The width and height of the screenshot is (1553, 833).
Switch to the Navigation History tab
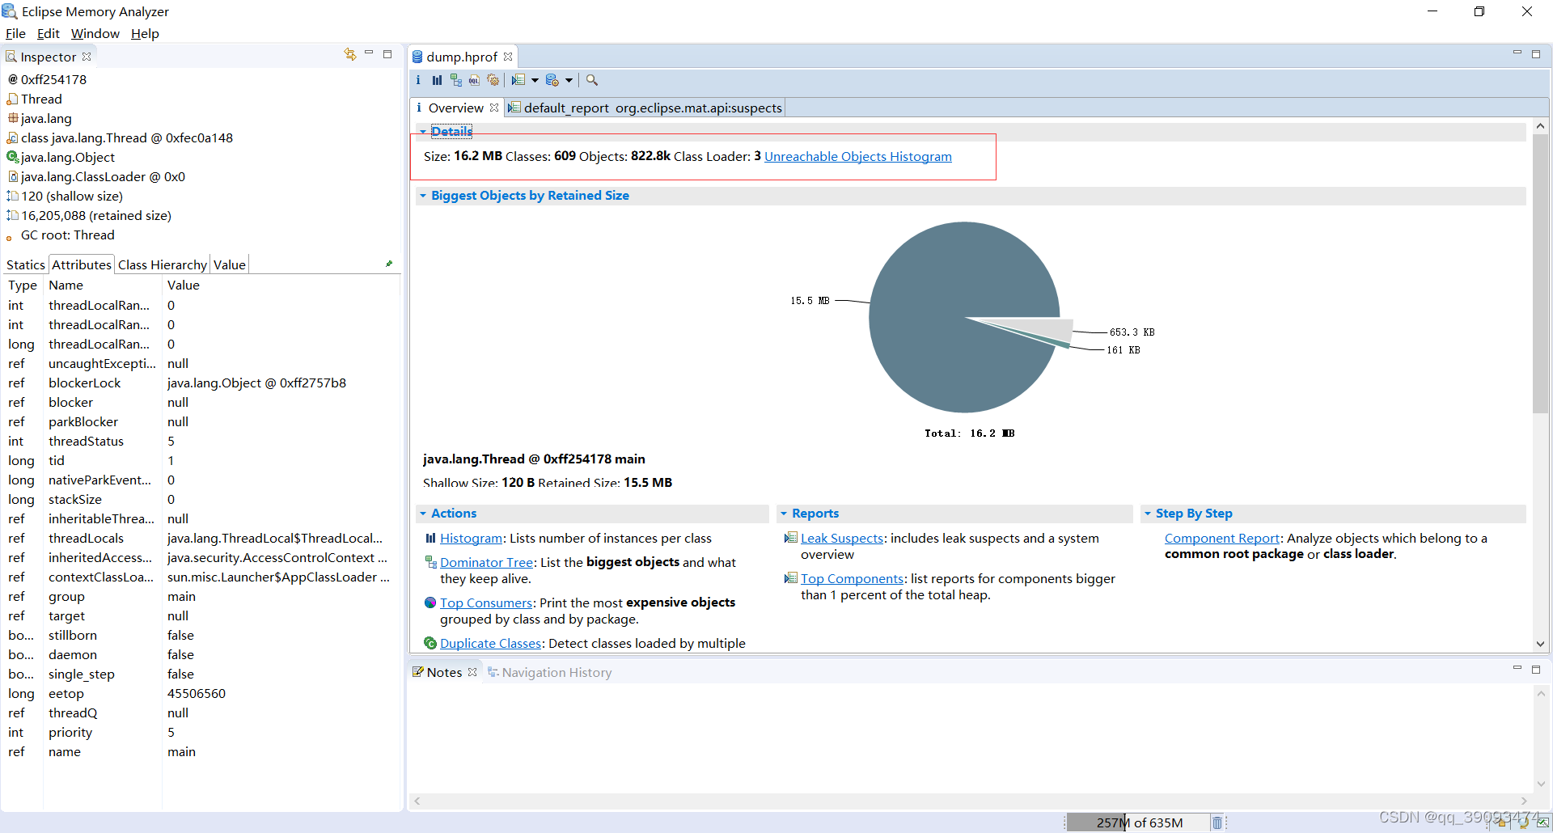click(x=550, y=672)
